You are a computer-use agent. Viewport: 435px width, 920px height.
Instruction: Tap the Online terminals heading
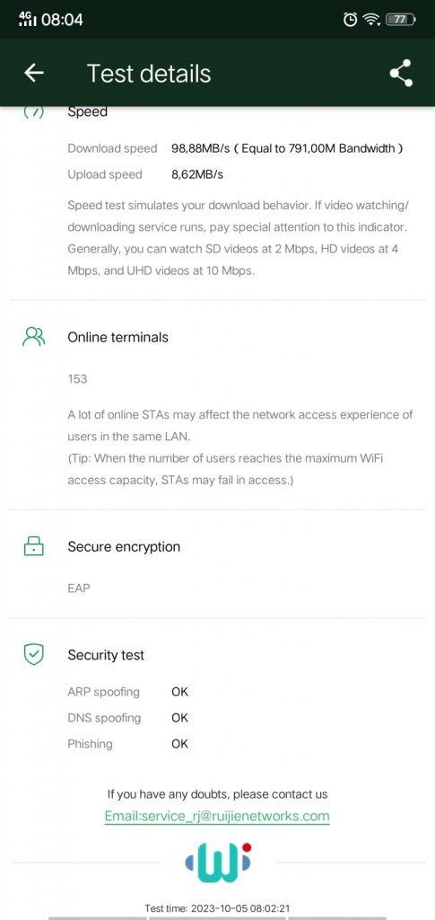(117, 338)
